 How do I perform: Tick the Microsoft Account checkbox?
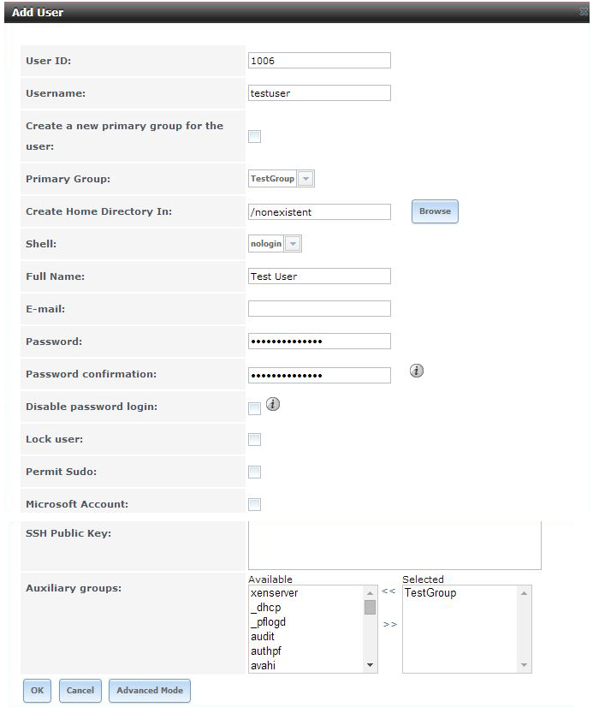coord(254,505)
